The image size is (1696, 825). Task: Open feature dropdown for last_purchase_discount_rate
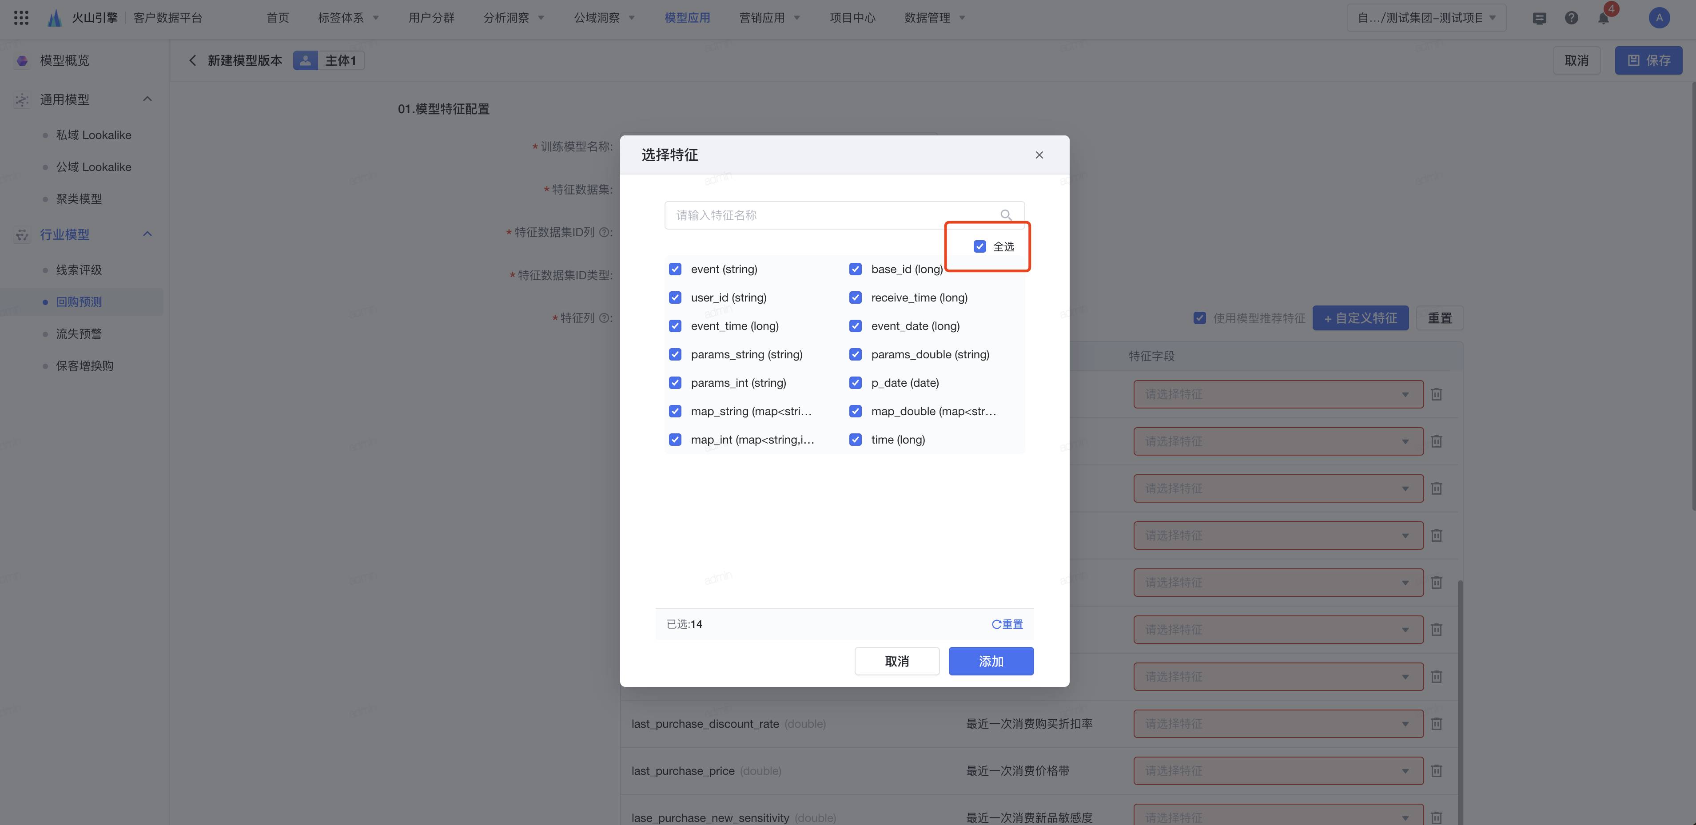1278,724
